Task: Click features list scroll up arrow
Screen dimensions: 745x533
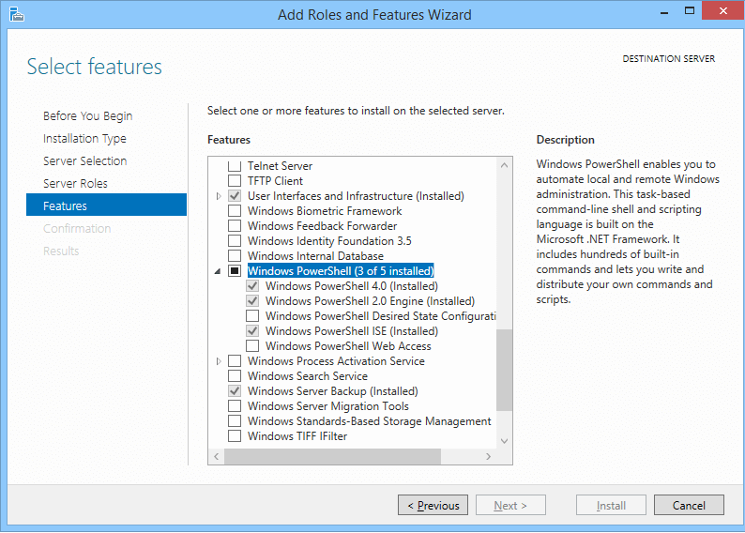Action: click(504, 165)
